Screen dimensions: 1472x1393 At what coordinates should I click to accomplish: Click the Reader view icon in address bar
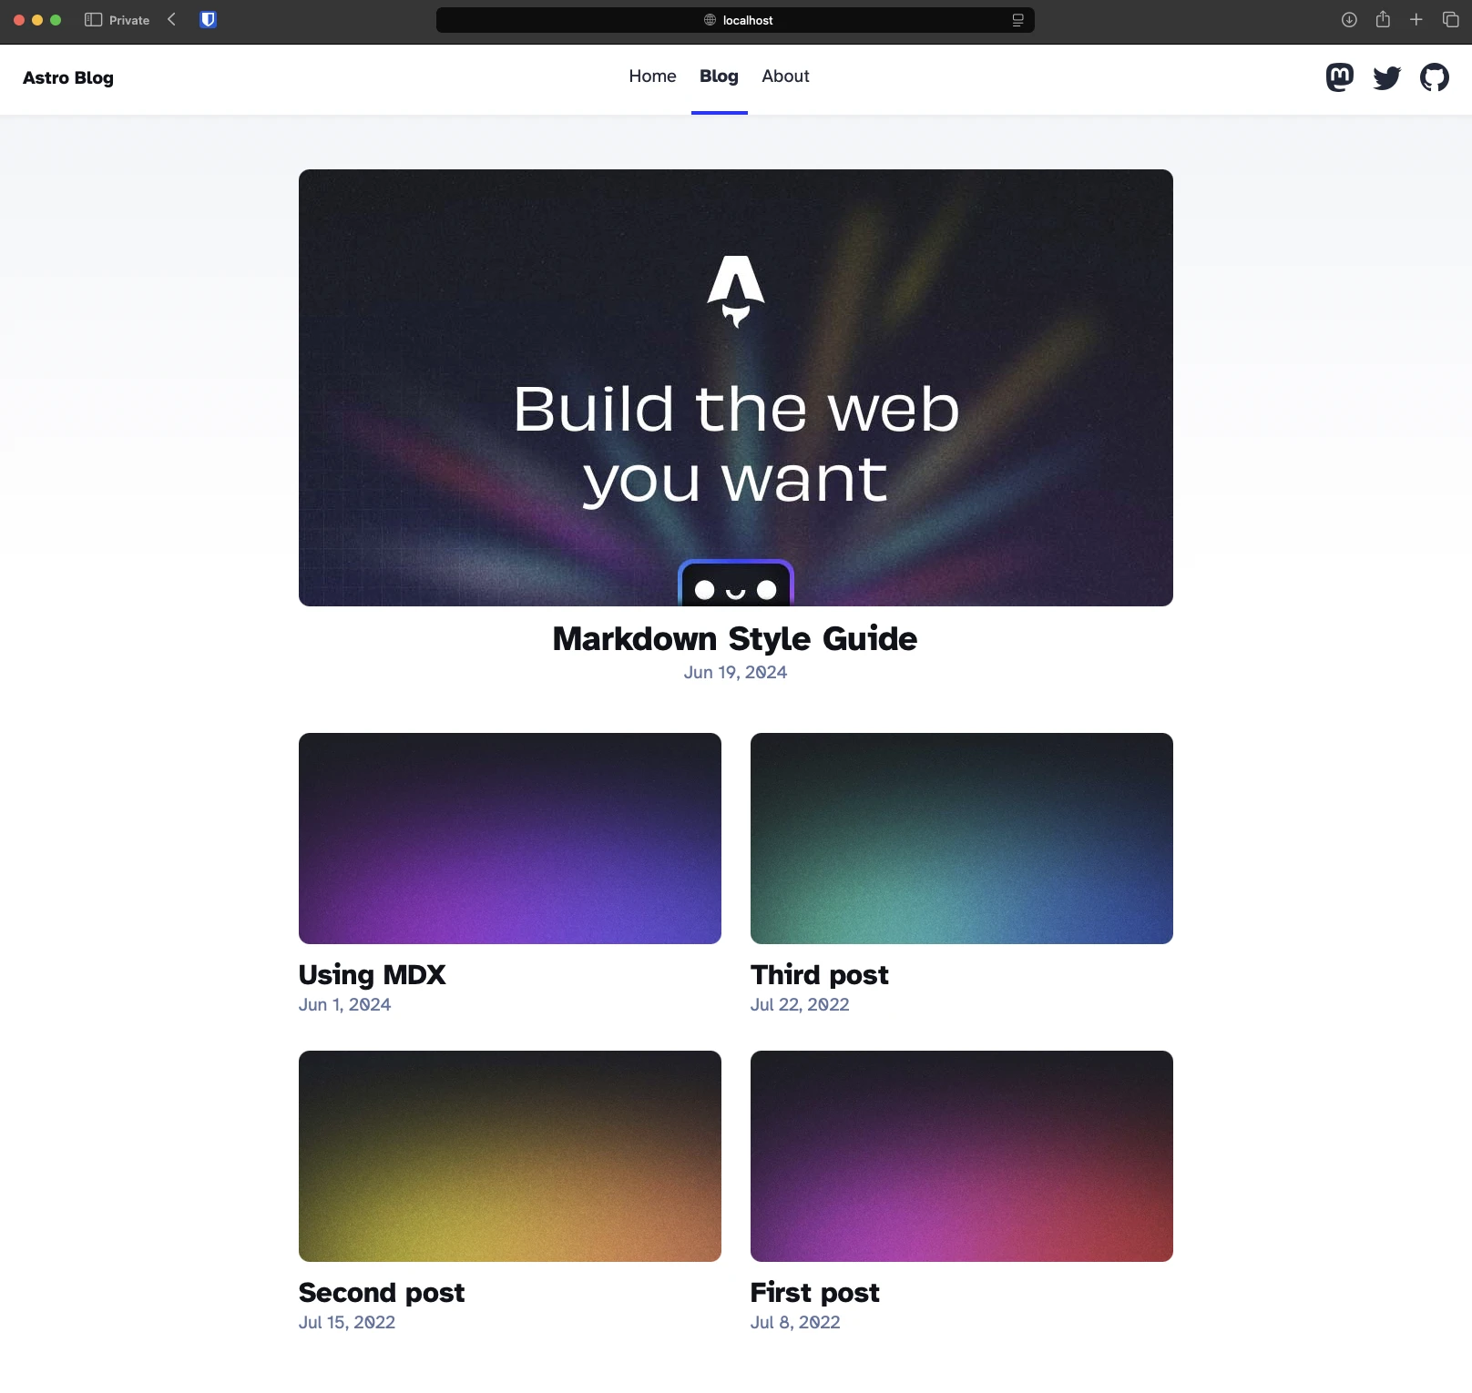pos(1017,20)
